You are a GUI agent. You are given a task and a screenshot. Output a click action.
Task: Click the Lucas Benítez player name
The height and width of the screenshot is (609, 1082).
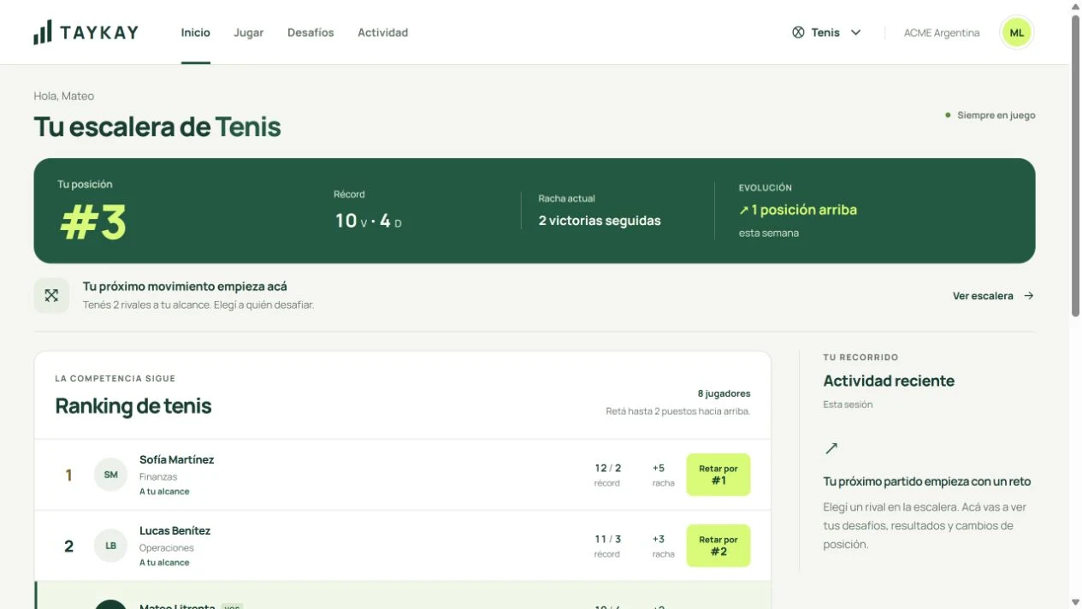174,530
